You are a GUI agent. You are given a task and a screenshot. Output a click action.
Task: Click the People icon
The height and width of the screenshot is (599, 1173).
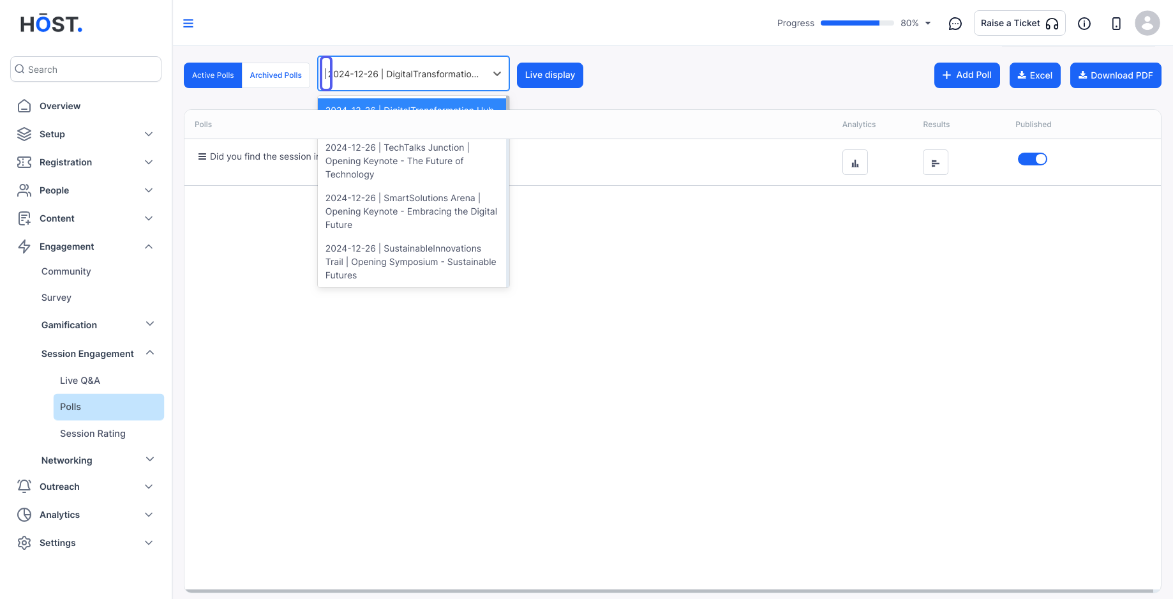coord(24,190)
